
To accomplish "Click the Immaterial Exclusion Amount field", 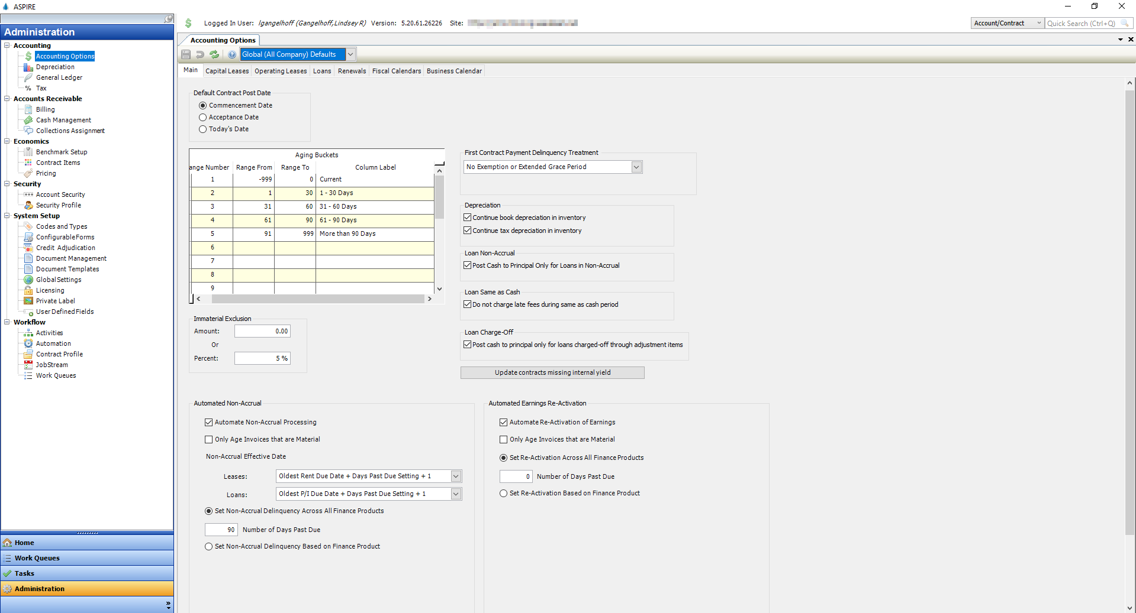I will (x=262, y=331).
